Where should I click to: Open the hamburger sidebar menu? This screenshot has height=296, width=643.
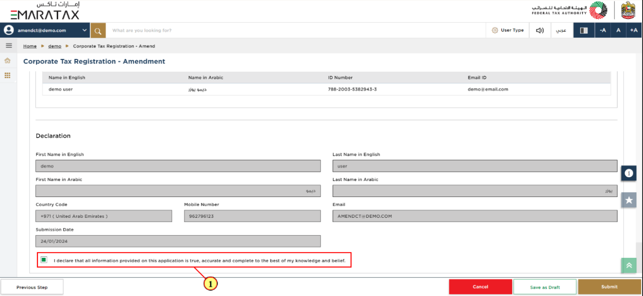coord(8,46)
